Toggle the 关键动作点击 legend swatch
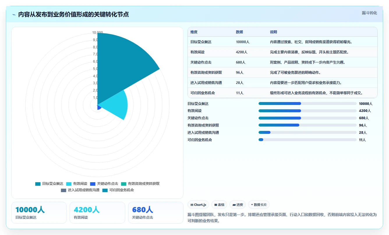The image size is (389, 235). tap(93, 184)
